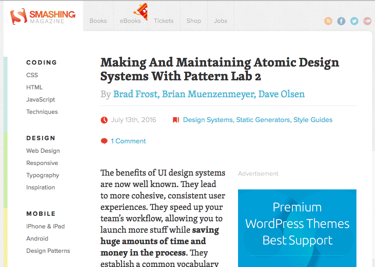Screen dimensions: 375x267
Task: Click the red comment bubble icon
Action: pos(104,141)
